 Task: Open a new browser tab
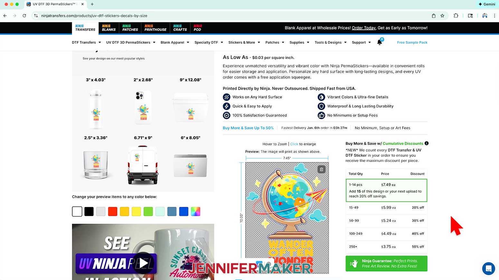click(92, 4)
